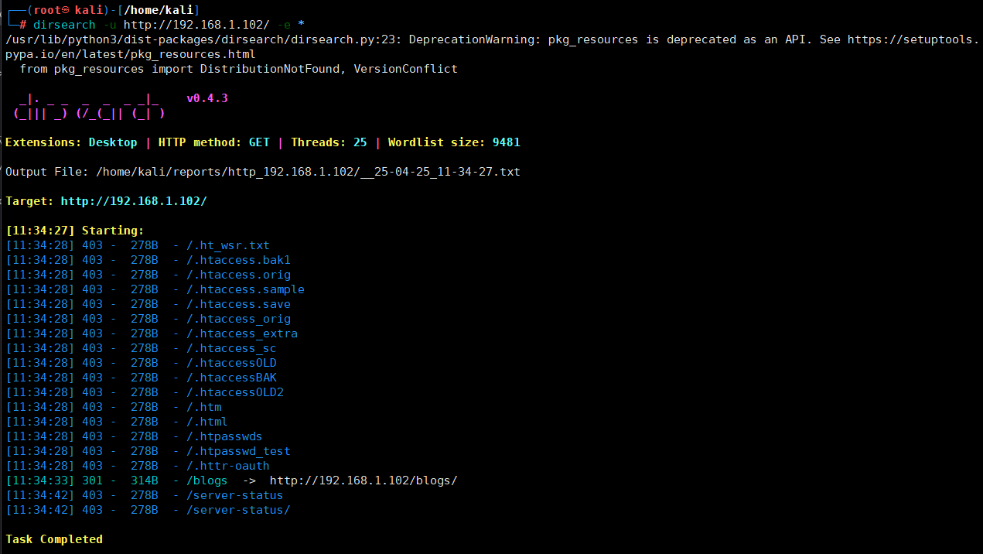Click the 301 status code entry
This screenshot has height=554, width=983.
click(x=92, y=480)
